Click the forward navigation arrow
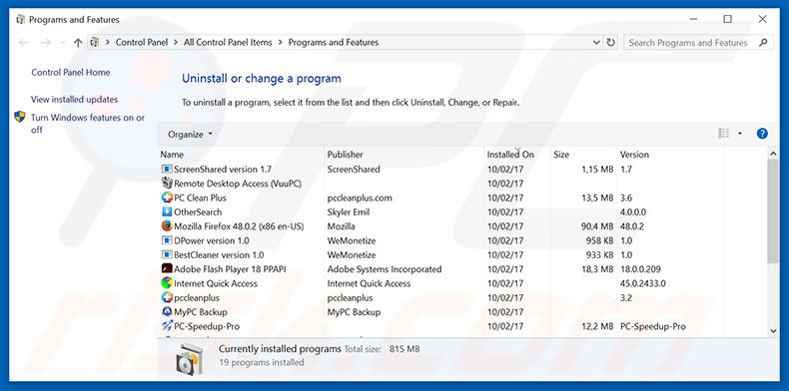This screenshot has width=789, height=391. point(45,43)
